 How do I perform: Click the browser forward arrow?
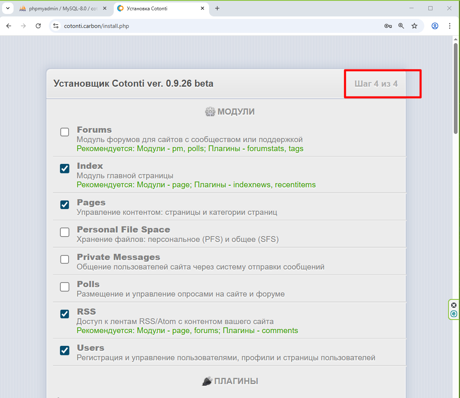(x=23, y=26)
